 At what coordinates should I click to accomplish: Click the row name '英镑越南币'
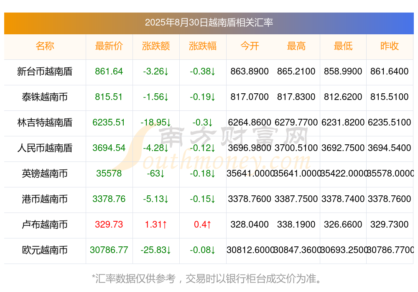click(x=45, y=174)
